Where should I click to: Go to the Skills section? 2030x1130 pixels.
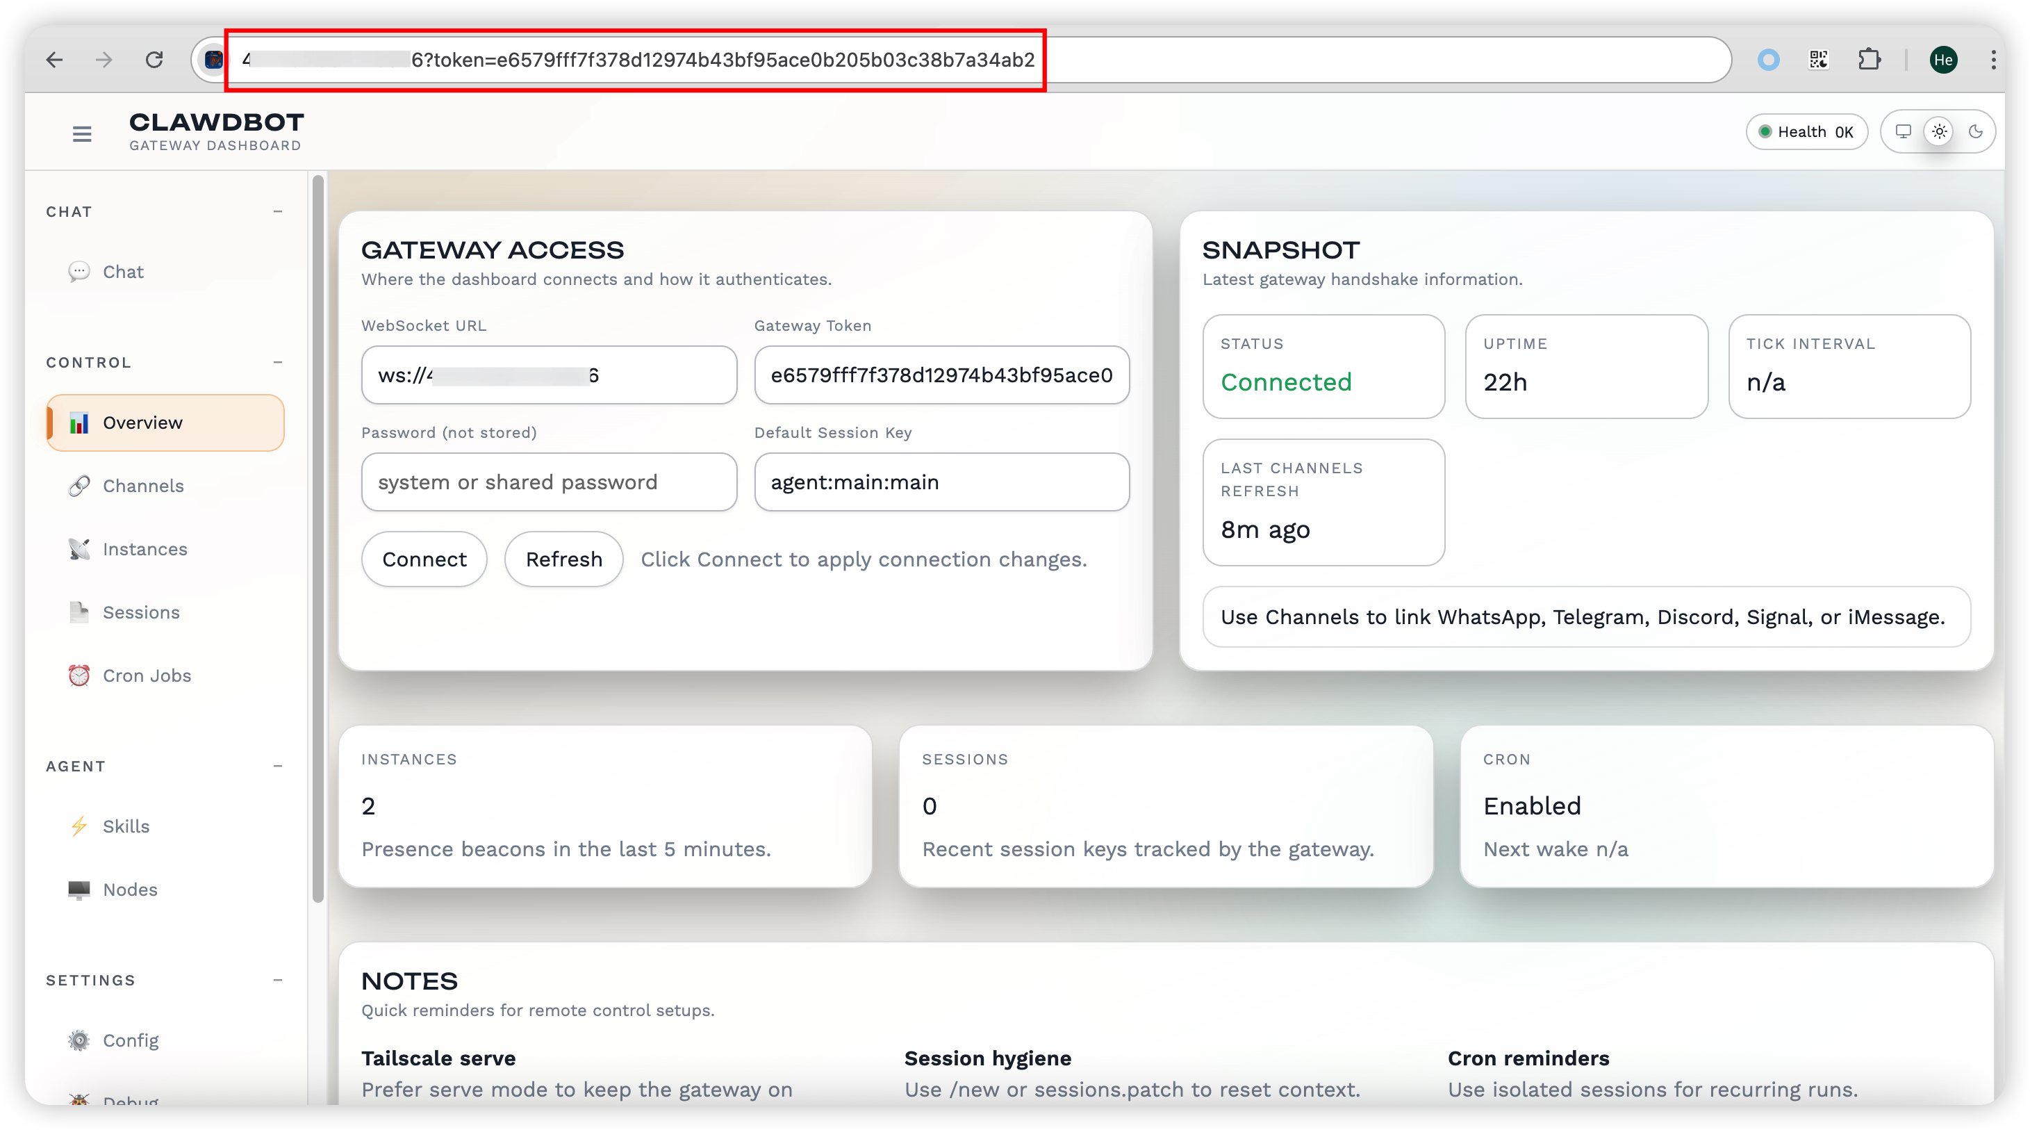pos(126,826)
